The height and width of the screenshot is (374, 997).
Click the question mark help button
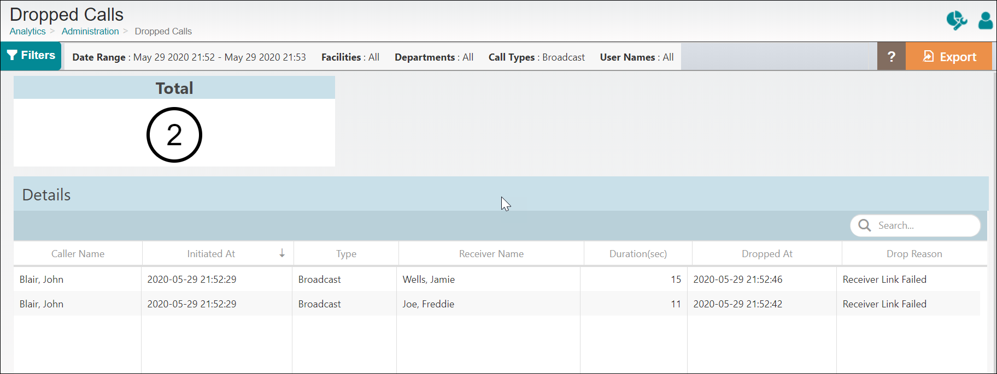pyautogui.click(x=891, y=56)
